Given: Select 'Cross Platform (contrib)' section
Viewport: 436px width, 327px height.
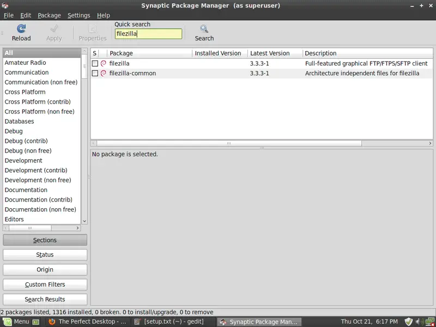Looking at the screenshot, I should point(42,102).
